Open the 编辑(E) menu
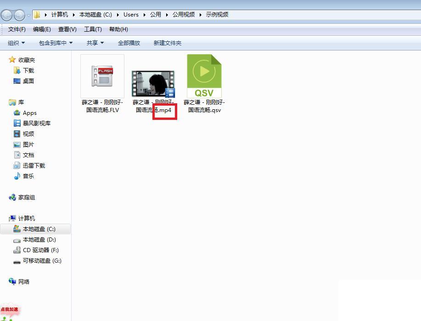The image size is (421, 321). click(42, 29)
